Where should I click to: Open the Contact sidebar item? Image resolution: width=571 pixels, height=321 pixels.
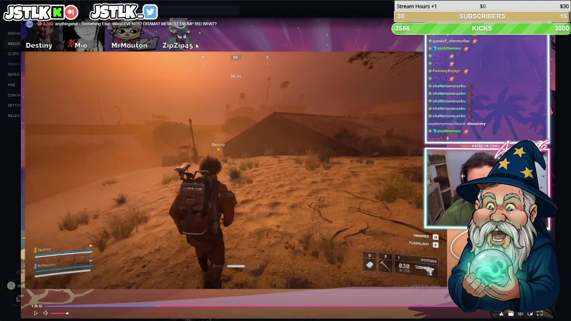(14, 95)
